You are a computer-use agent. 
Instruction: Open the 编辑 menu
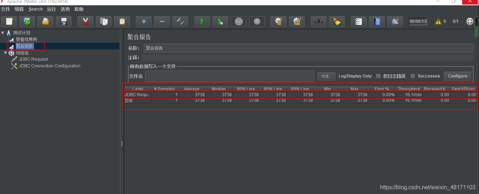tap(19, 9)
